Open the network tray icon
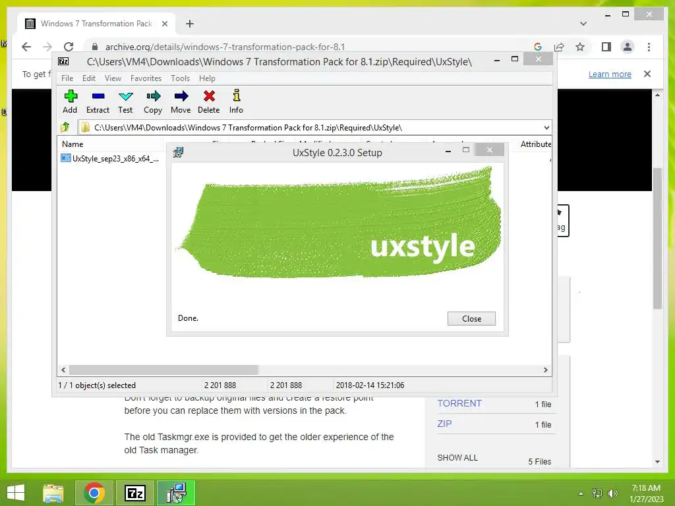The image size is (675, 506). tap(597, 493)
